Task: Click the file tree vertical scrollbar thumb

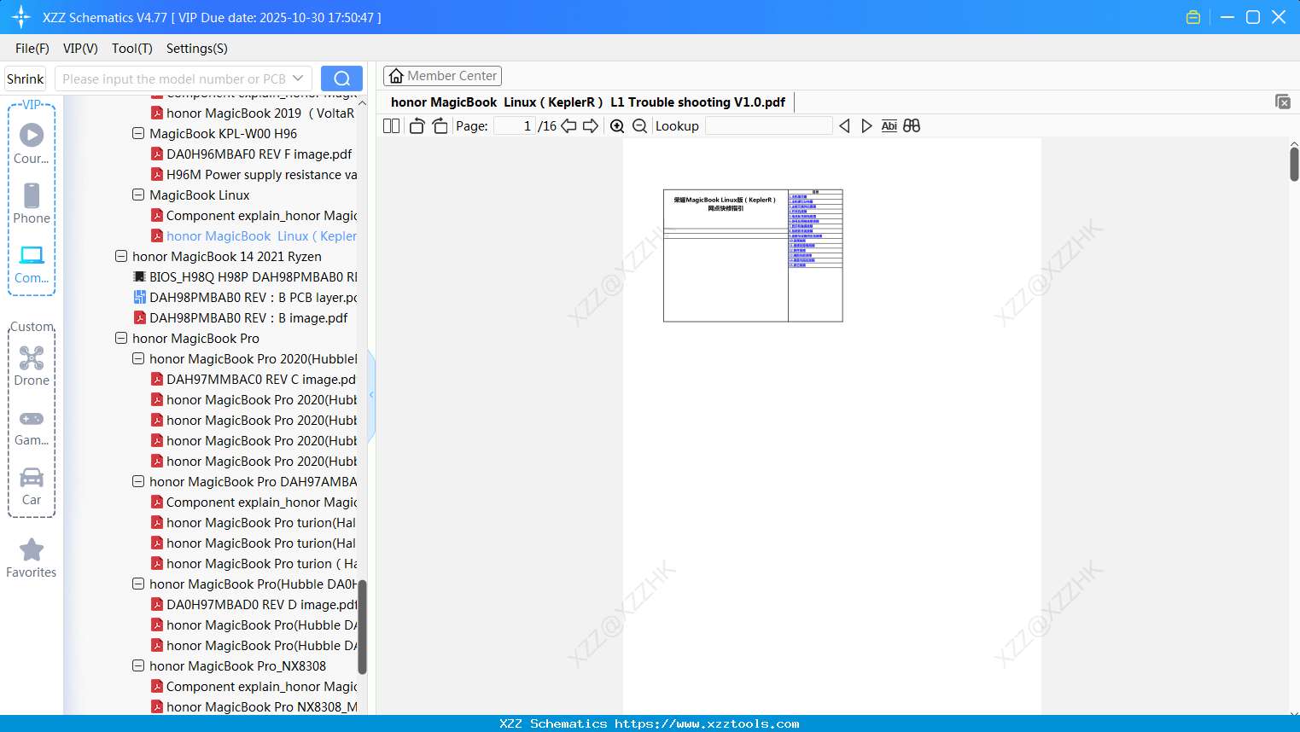Action: (x=362, y=627)
